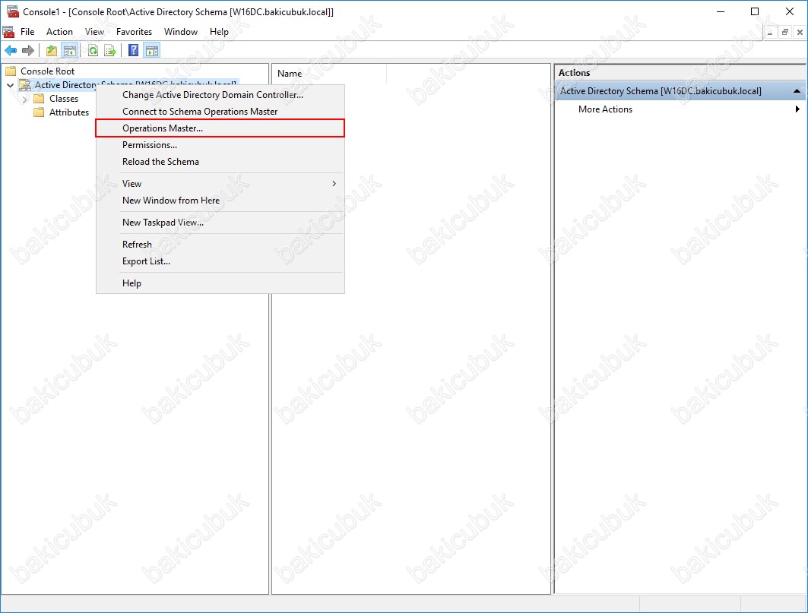This screenshot has width=808, height=613.
Task: Open the View menu in menu bar
Action: tap(94, 32)
